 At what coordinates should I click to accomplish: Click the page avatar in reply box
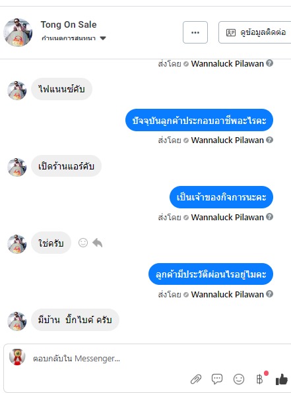17,357
